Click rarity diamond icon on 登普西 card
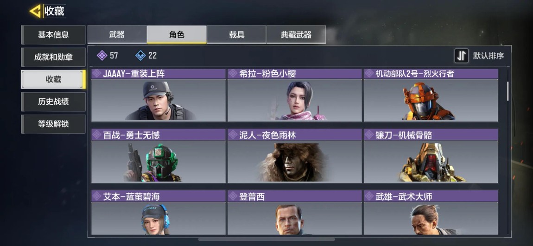This screenshot has width=533, height=246. tap(233, 196)
